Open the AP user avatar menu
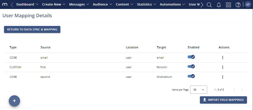 pos(248,4)
